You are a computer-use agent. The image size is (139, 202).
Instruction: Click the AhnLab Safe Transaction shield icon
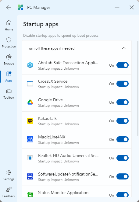point(30,65)
